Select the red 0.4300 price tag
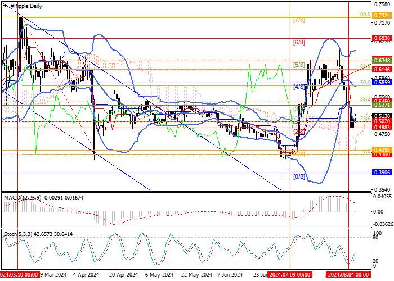 click(382, 155)
